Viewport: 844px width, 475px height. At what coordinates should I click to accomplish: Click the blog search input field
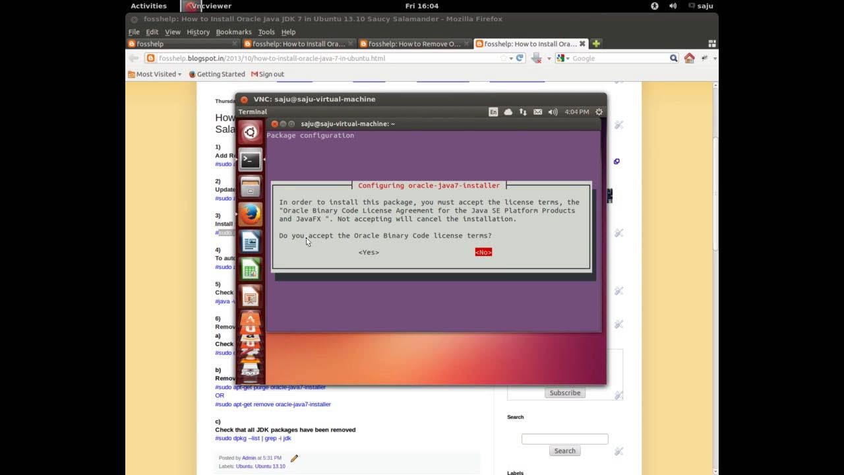point(565,439)
